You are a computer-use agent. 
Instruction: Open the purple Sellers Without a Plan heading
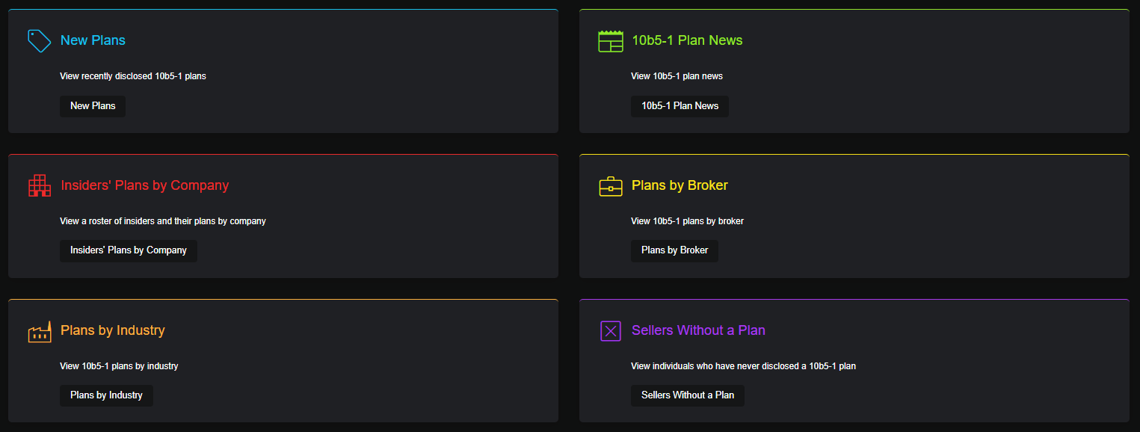click(698, 330)
